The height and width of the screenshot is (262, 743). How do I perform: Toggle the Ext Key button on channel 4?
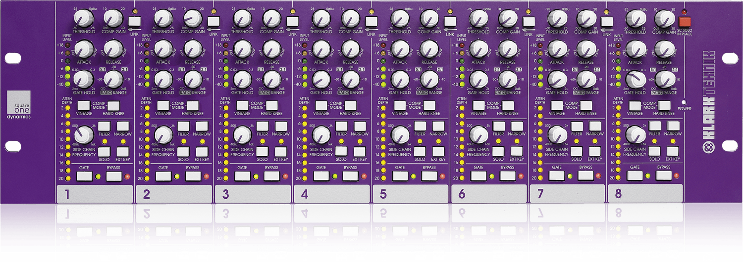359,151
